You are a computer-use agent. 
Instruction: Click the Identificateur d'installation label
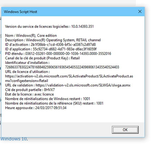pos(27,63)
